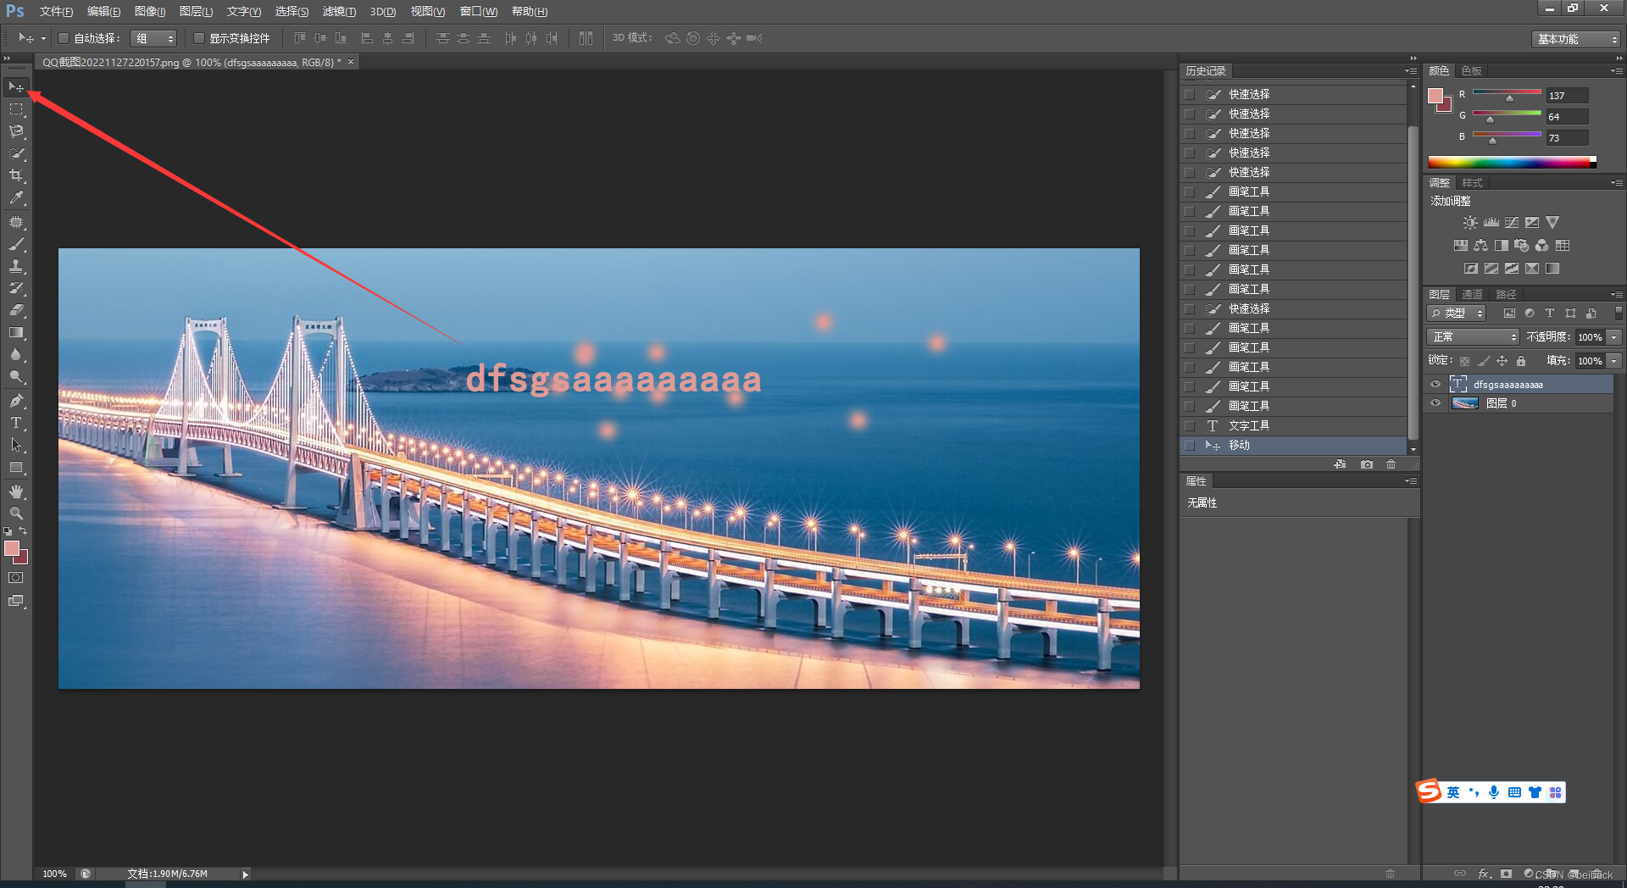This screenshot has width=1627, height=888.
Task: Select the Path Selection tool
Action: click(16, 445)
